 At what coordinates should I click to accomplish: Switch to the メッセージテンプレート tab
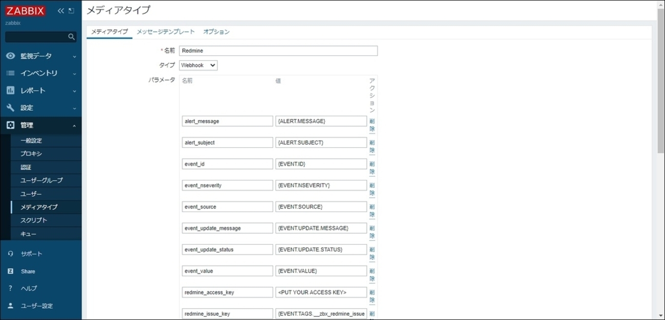click(166, 32)
